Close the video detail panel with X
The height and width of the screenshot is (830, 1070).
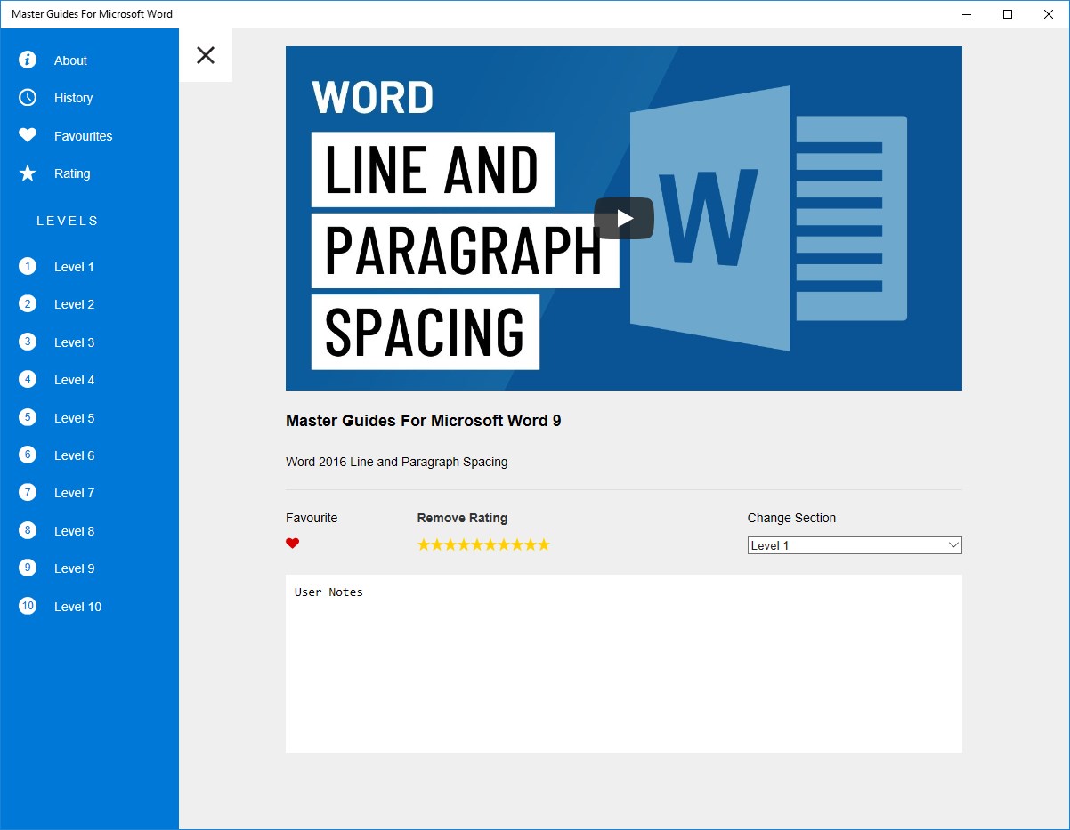pos(206,55)
